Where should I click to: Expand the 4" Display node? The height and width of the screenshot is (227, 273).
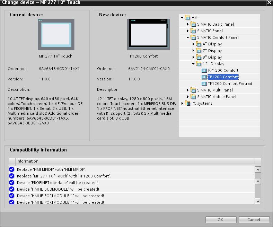[x=193, y=44]
